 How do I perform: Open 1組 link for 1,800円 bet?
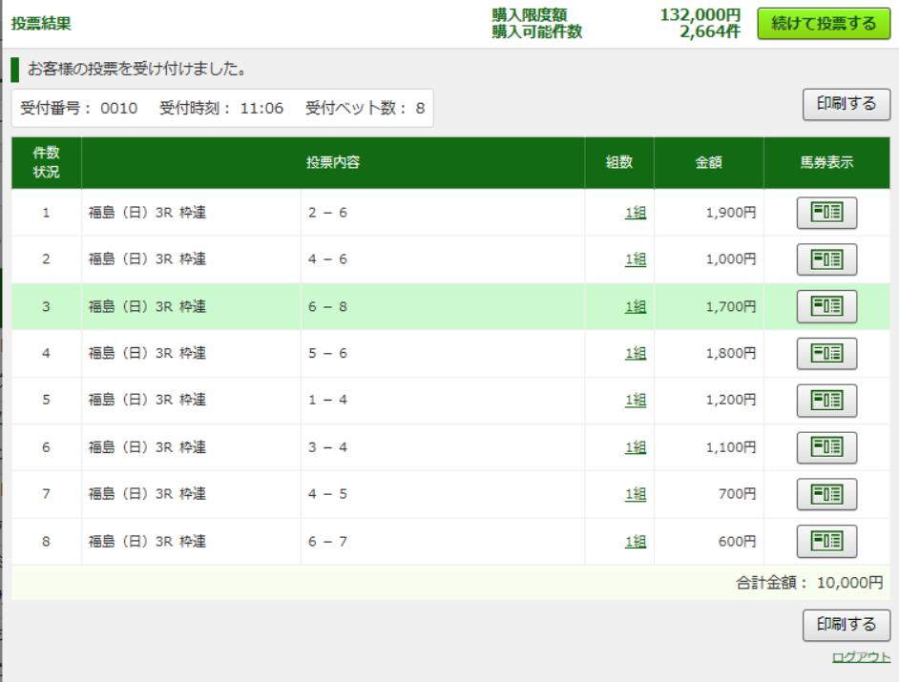pyautogui.click(x=636, y=353)
